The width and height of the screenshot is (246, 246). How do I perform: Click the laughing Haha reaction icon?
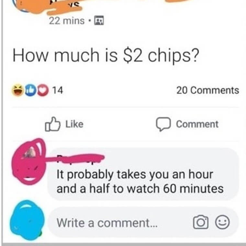click(x=18, y=90)
